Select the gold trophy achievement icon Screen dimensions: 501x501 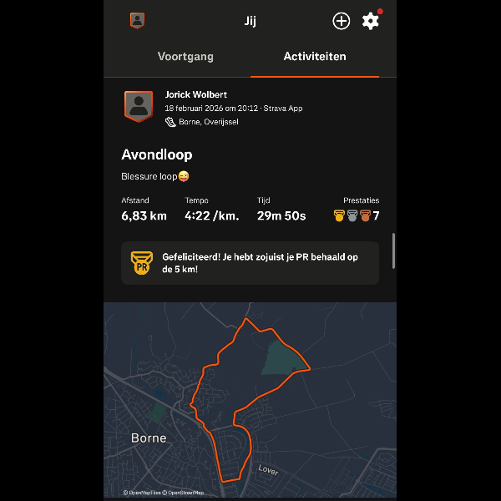pos(339,215)
